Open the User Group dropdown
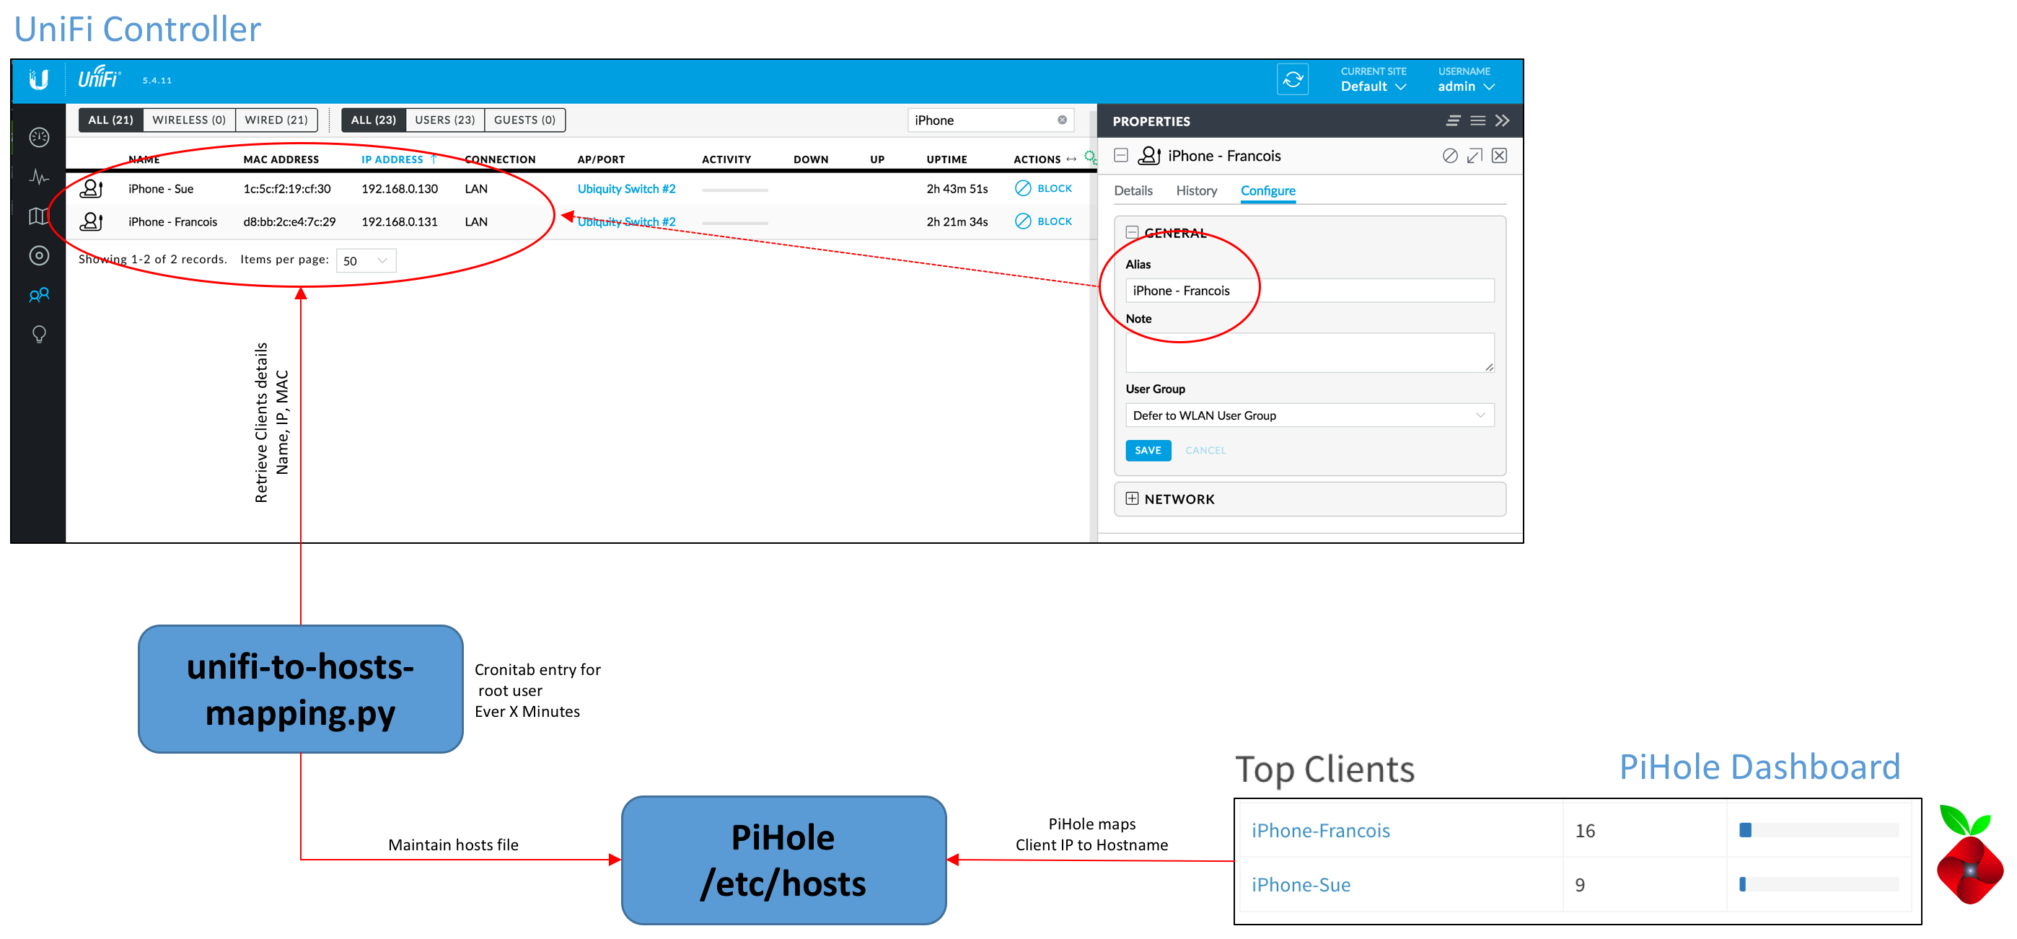 point(1309,415)
